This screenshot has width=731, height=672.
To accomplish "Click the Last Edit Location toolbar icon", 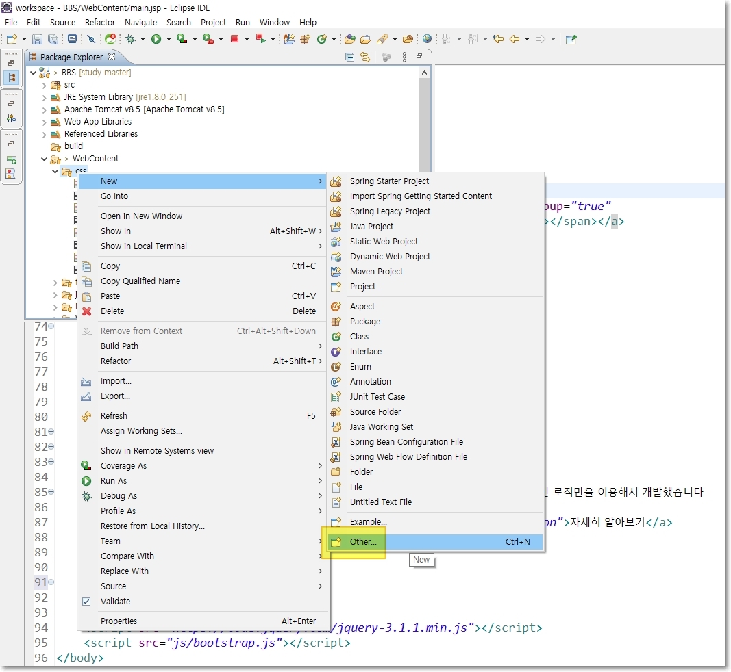I will (498, 39).
